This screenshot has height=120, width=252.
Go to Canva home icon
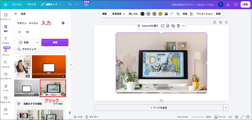click(x=6, y=5)
